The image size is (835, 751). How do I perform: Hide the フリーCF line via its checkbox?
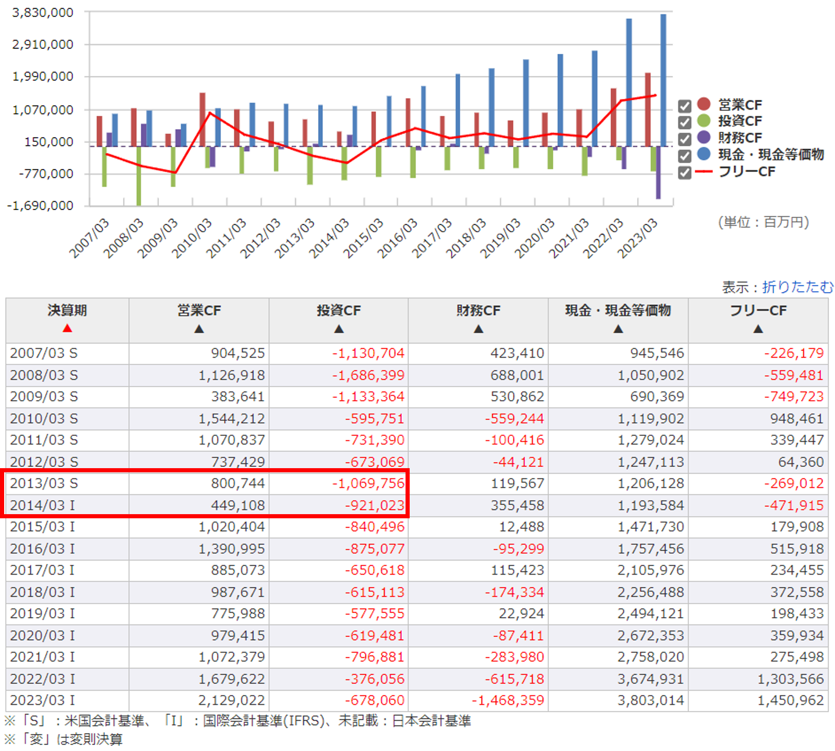(684, 172)
